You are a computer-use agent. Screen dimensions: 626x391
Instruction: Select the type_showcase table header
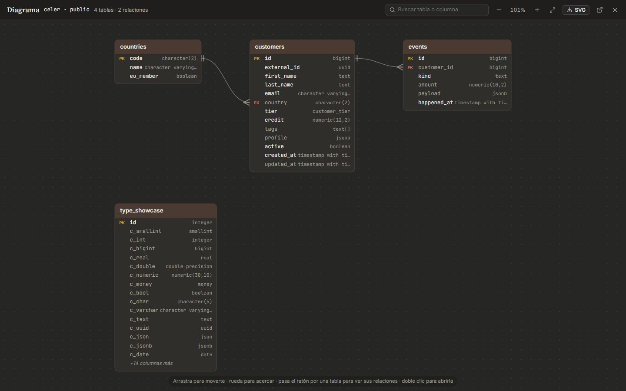coord(166,211)
